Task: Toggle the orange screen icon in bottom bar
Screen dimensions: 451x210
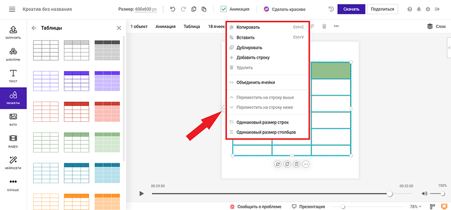Action: click(444, 207)
